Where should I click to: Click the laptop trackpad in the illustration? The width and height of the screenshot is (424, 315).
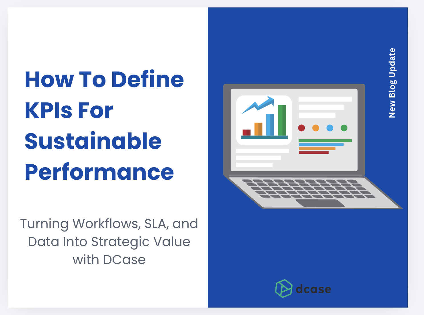(320, 203)
